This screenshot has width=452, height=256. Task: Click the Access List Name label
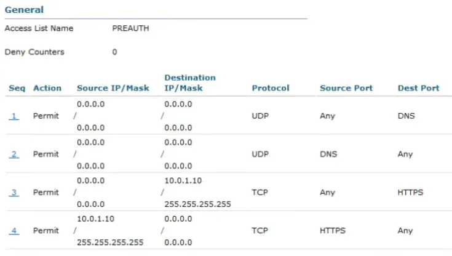[39, 28]
